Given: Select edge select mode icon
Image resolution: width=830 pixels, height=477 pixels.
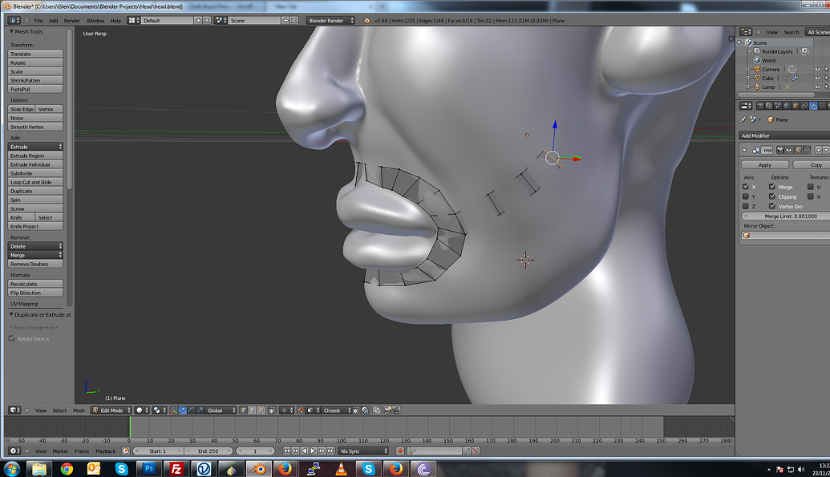Looking at the screenshot, I should click(x=252, y=410).
